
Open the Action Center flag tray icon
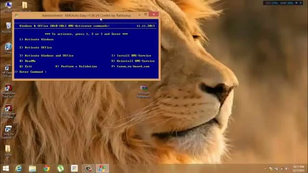click(x=271, y=169)
